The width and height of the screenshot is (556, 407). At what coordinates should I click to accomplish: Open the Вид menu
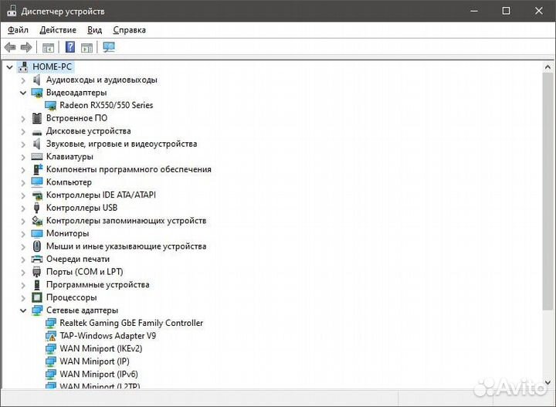click(94, 30)
